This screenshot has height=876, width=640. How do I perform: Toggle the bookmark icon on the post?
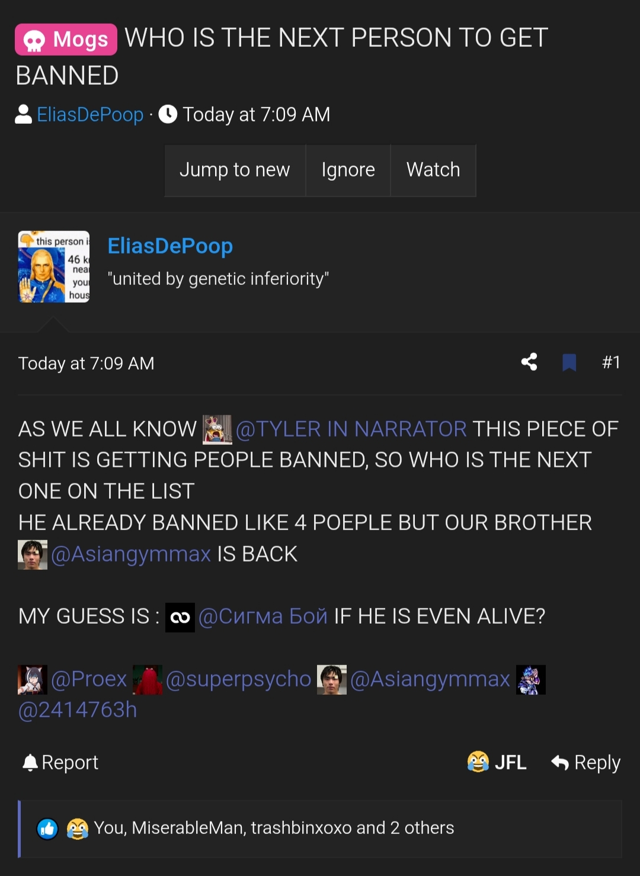[569, 362]
